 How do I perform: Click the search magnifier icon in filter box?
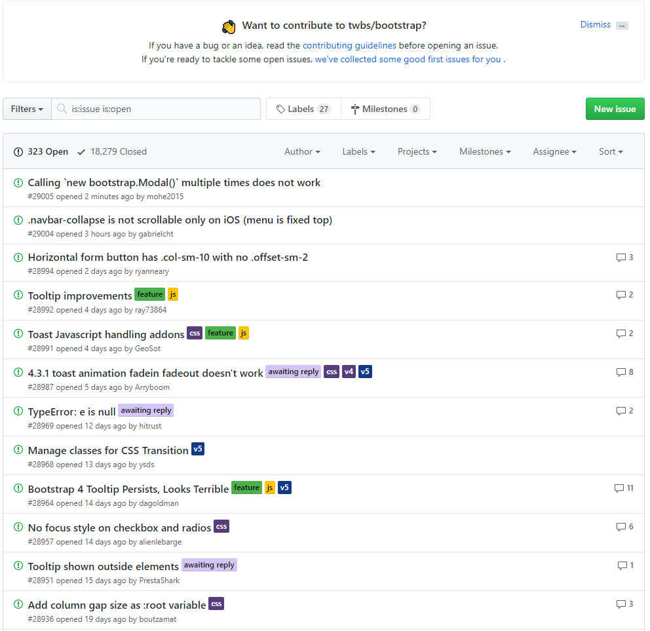(x=62, y=109)
